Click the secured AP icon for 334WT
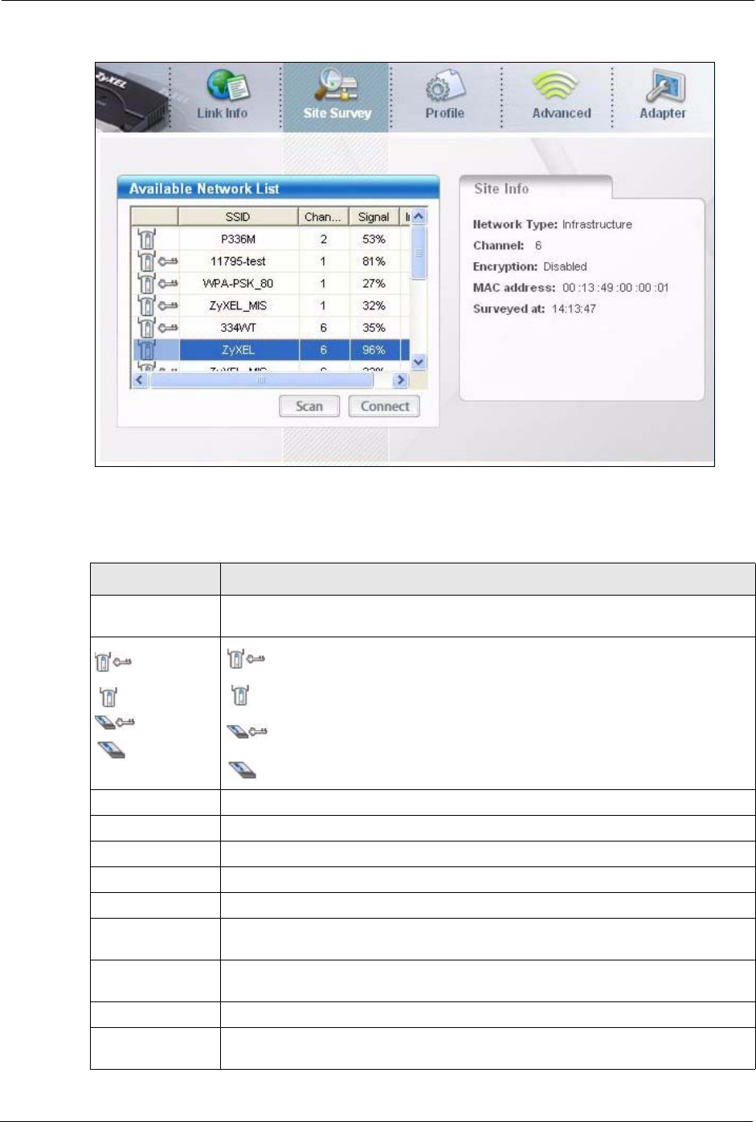This screenshot has height=1122, width=756. point(158,327)
